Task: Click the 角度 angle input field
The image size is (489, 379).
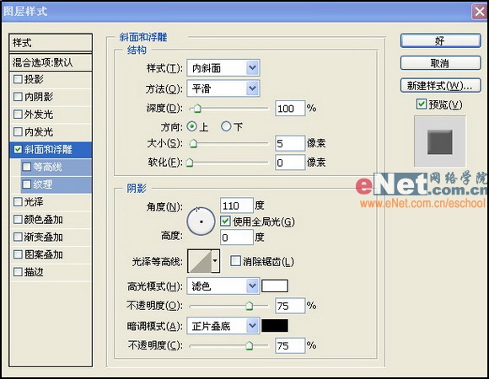Action: [236, 206]
